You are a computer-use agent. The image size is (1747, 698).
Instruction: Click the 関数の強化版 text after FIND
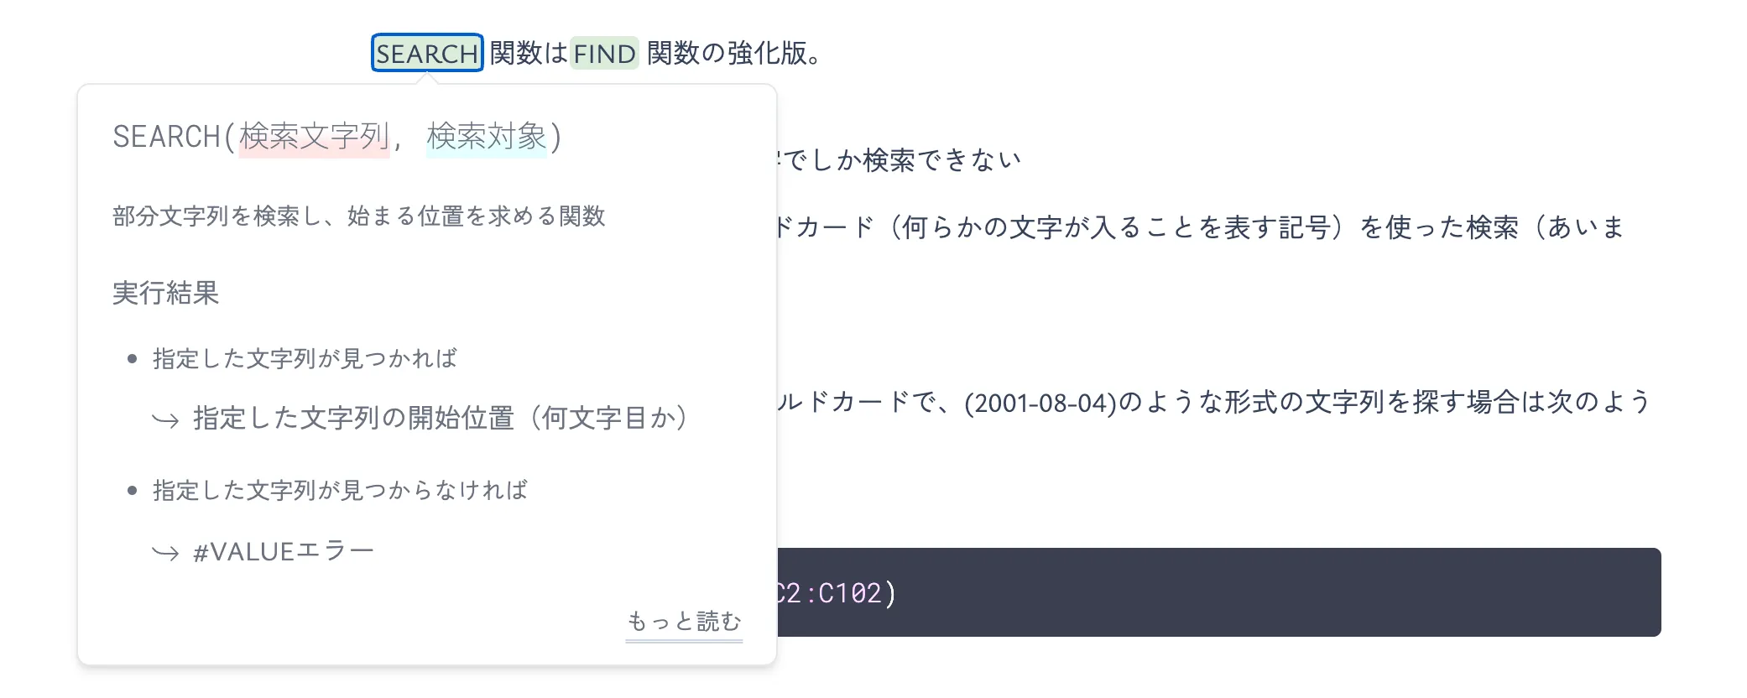coord(733,54)
